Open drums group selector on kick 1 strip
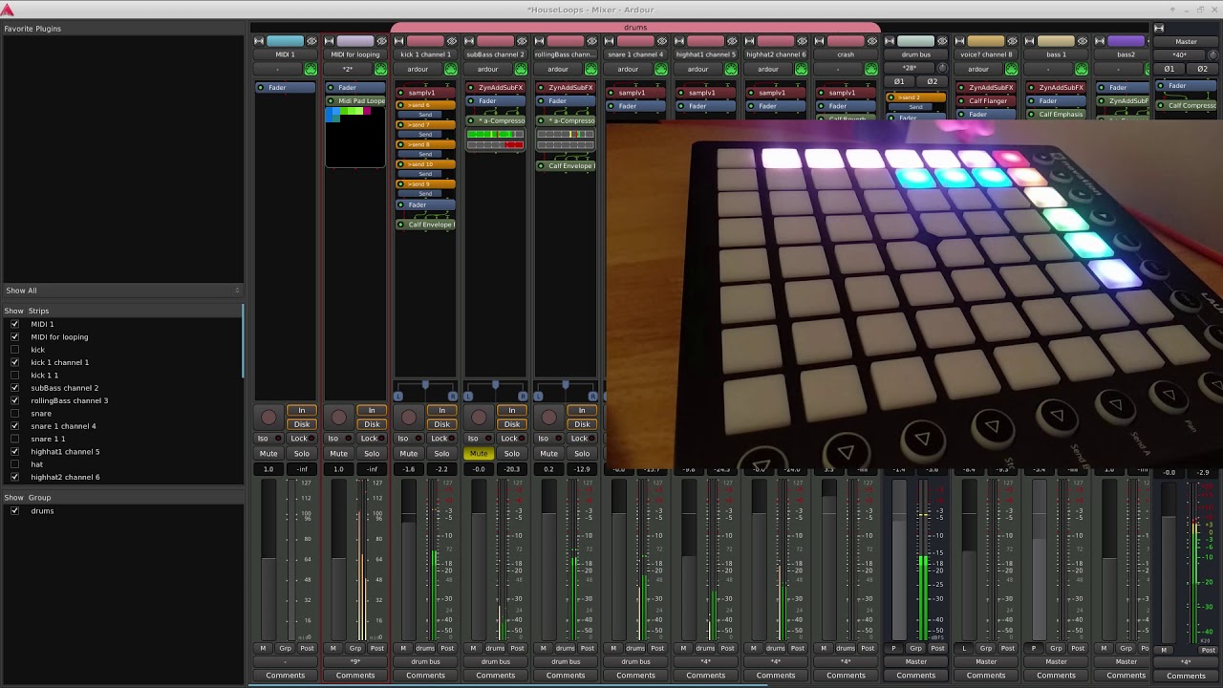 [425, 648]
